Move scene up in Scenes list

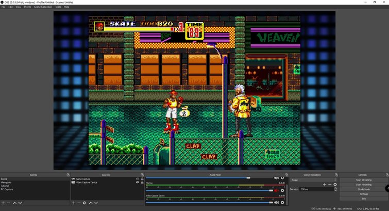click(x=14, y=203)
